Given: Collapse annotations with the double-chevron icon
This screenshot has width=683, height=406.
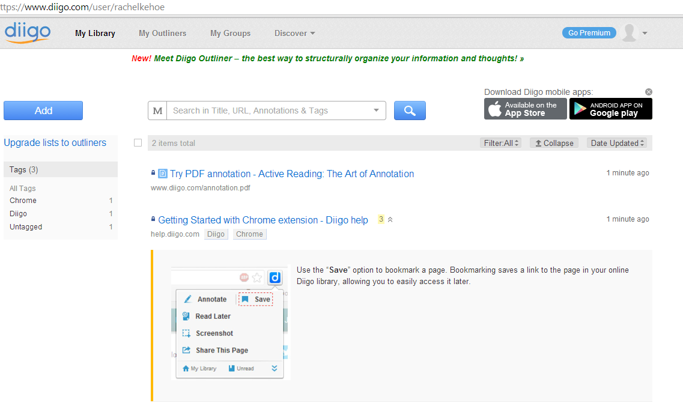Looking at the screenshot, I should coord(390,220).
